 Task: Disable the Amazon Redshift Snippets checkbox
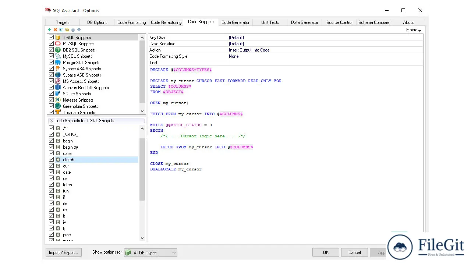coord(52,88)
